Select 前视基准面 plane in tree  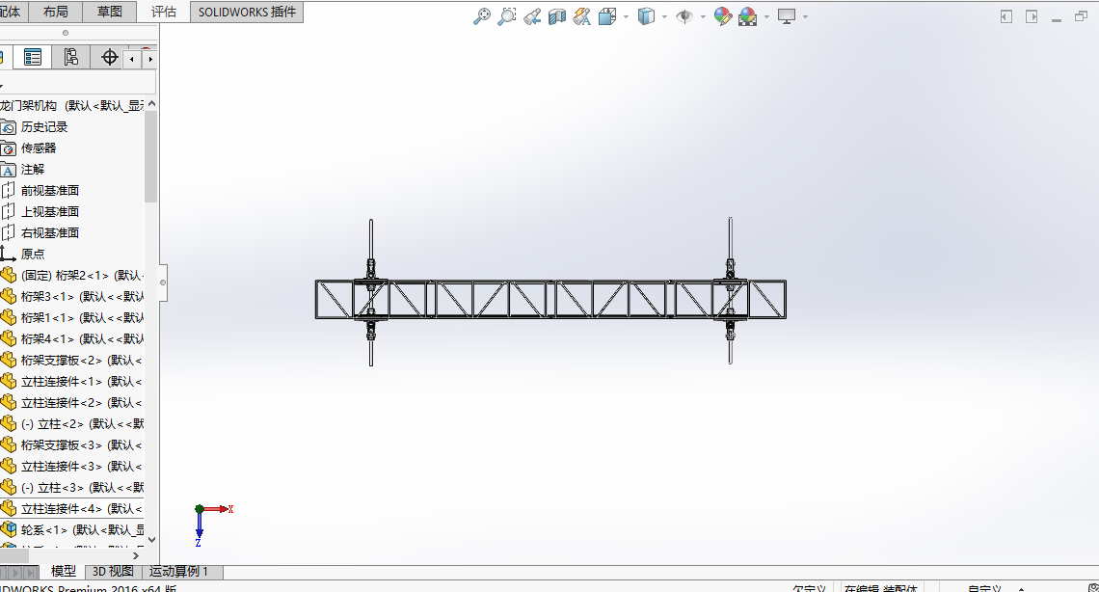(50, 191)
